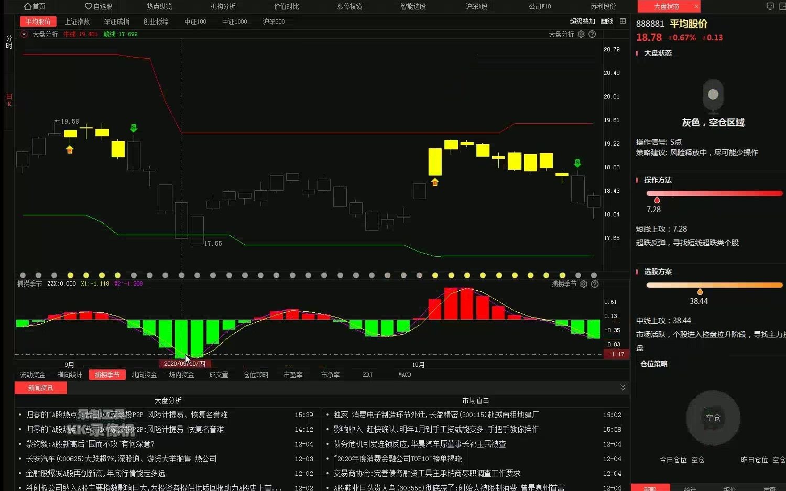Select the 深证成指 index tab
The width and height of the screenshot is (786, 491).
pyautogui.click(x=116, y=21)
